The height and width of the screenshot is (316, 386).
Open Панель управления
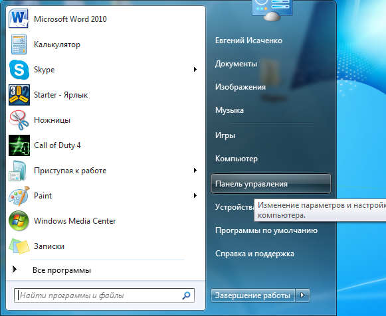(271, 184)
